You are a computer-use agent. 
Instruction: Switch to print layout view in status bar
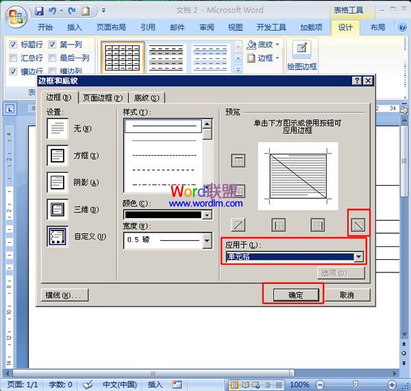tap(234, 385)
